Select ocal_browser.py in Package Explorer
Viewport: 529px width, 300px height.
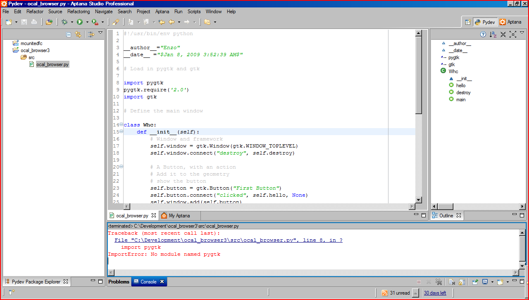tap(52, 64)
